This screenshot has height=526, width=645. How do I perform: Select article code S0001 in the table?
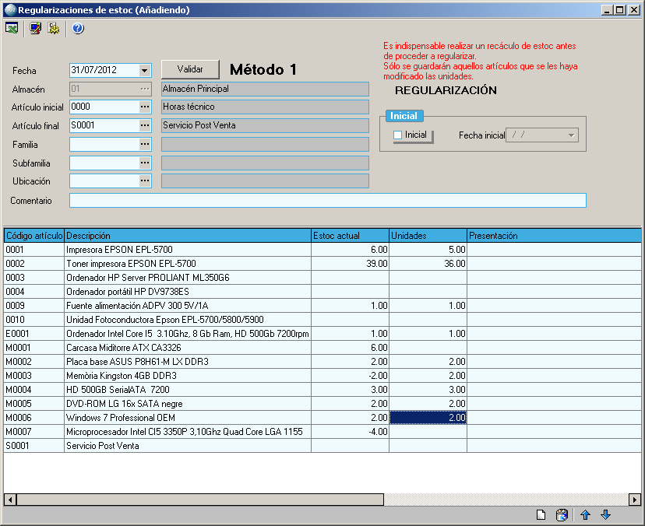pos(34,445)
